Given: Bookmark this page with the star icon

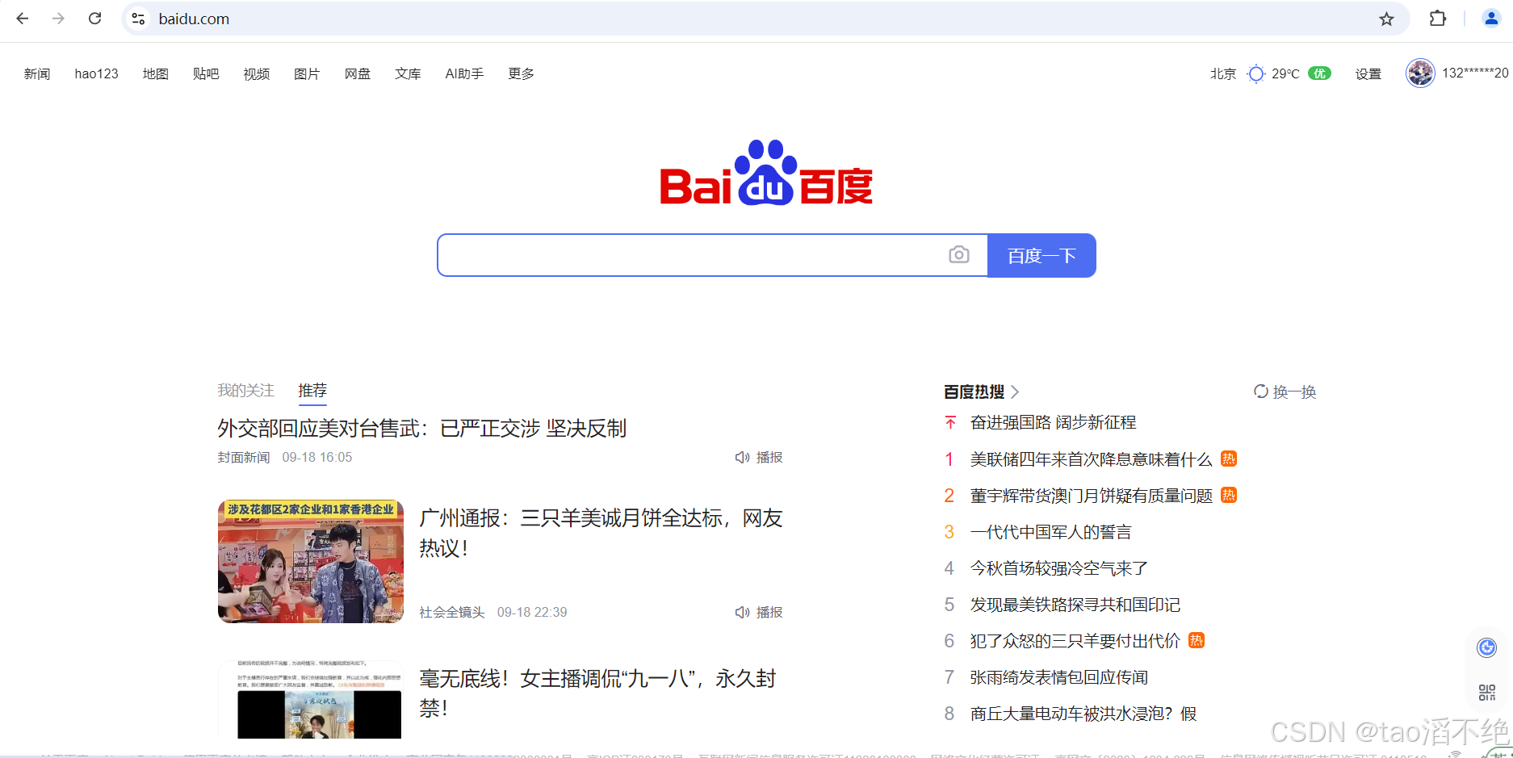Looking at the screenshot, I should click(1386, 19).
